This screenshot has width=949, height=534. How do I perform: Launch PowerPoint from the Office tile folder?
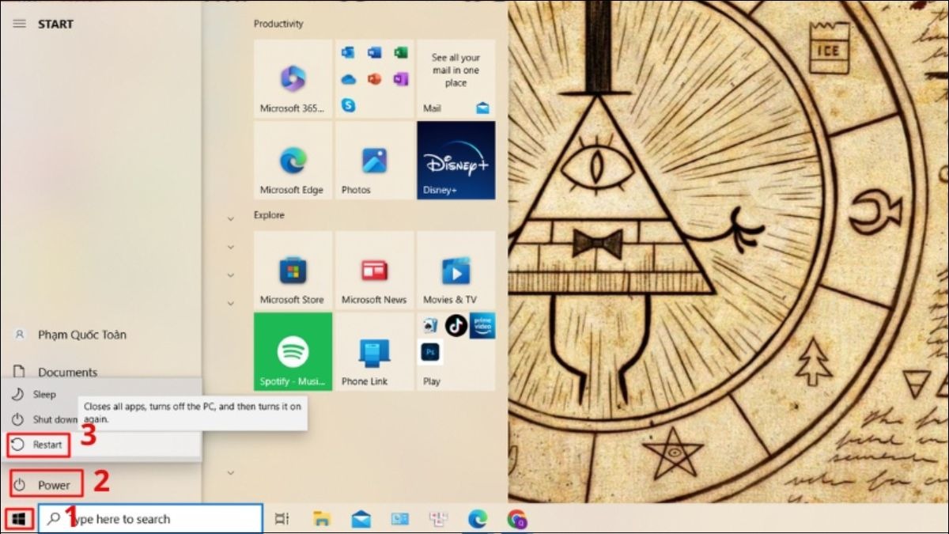pyautogui.click(x=374, y=79)
